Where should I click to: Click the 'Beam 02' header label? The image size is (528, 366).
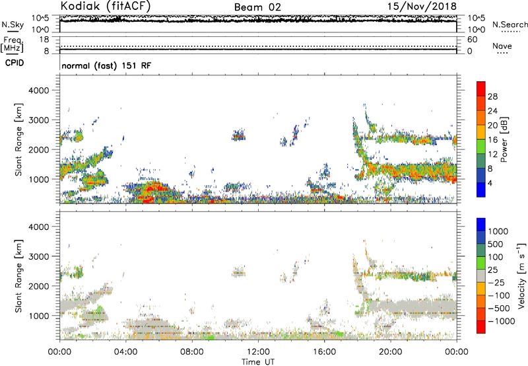click(x=257, y=7)
